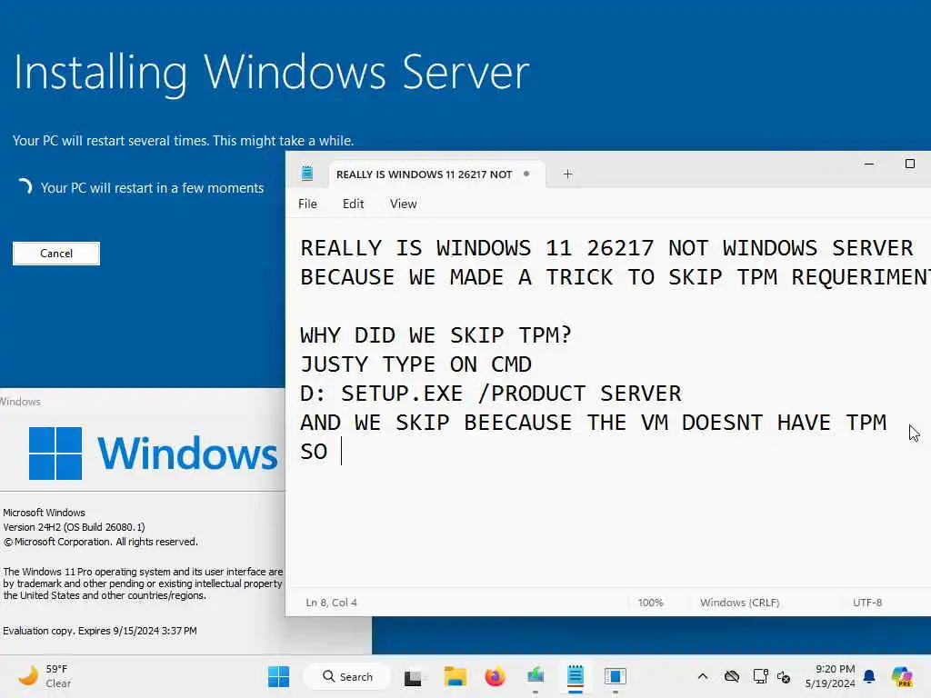Click the cloud sync-off tray icon
The height and width of the screenshot is (698, 931).
(732, 676)
